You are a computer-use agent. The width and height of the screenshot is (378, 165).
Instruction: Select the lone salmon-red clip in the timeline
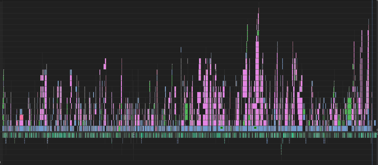(x=21, y=117)
